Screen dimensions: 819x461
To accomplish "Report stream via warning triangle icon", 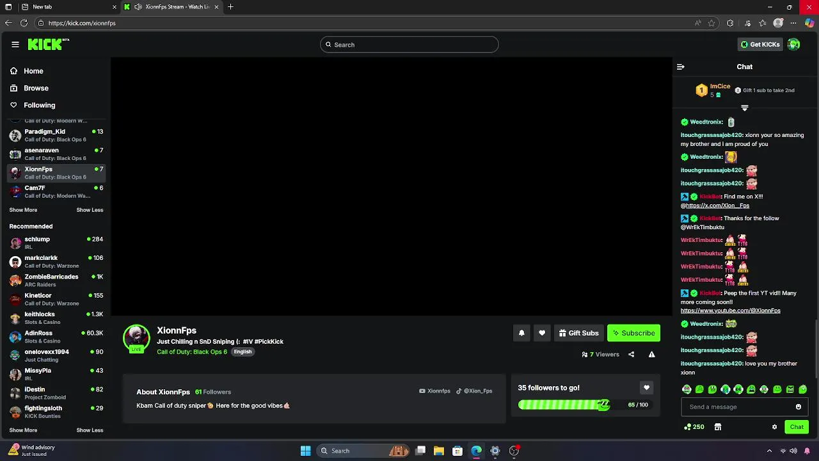I will pos(651,354).
